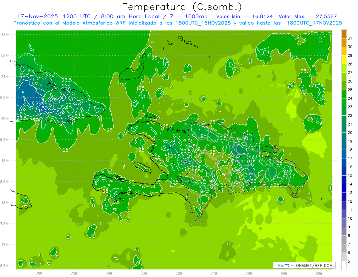358x277 pixels.
Task: Click the legend scale label '17'
Action: pos(350,158)
